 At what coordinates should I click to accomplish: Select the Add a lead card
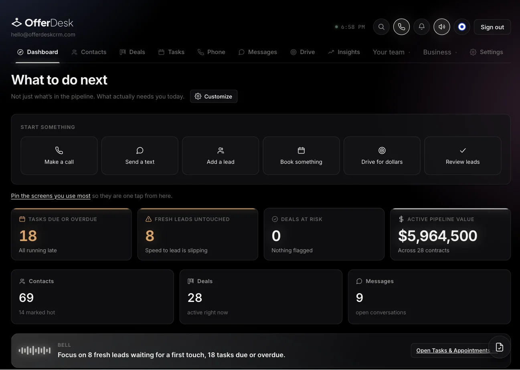221,156
